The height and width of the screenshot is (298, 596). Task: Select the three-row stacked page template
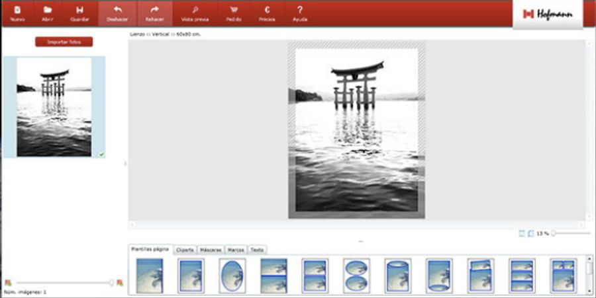point(522,276)
